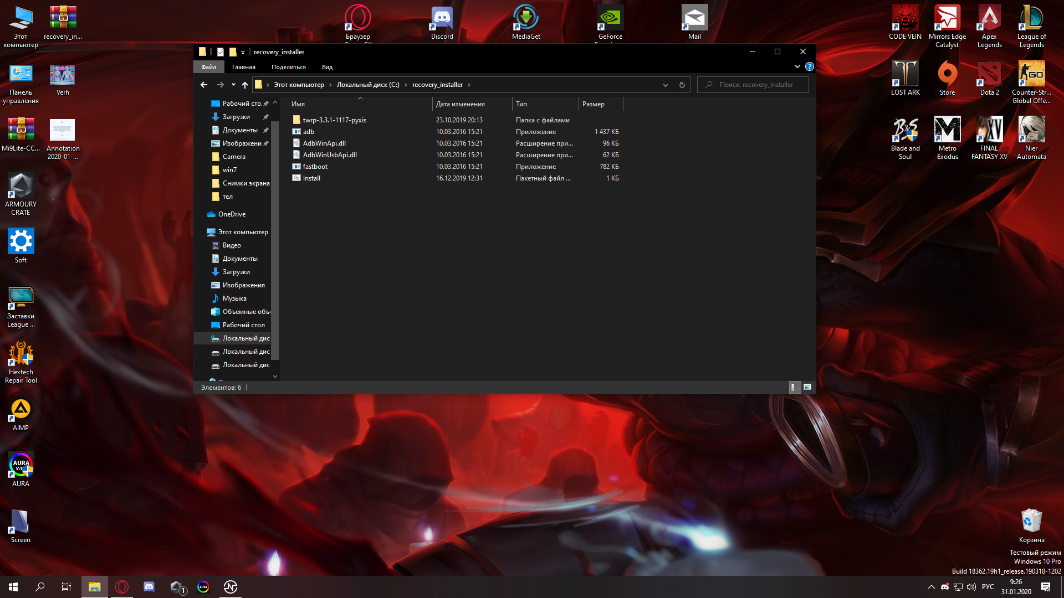Open the LOST ARK desktop icon
This screenshot has width=1064, height=598.
905,78
